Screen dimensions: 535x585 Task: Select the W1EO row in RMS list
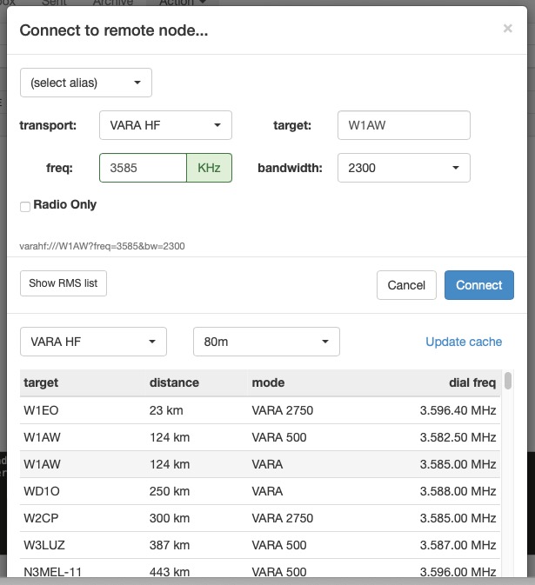coord(261,409)
